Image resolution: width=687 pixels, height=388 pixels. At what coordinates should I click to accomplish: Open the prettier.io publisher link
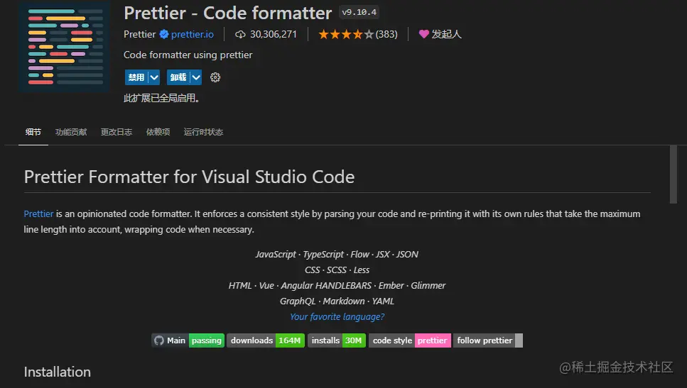pyautogui.click(x=193, y=34)
